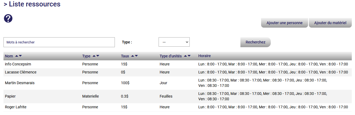Sort Nom column descending with down arrow
Viewport: 355px width, 115px height.
point(20,56)
